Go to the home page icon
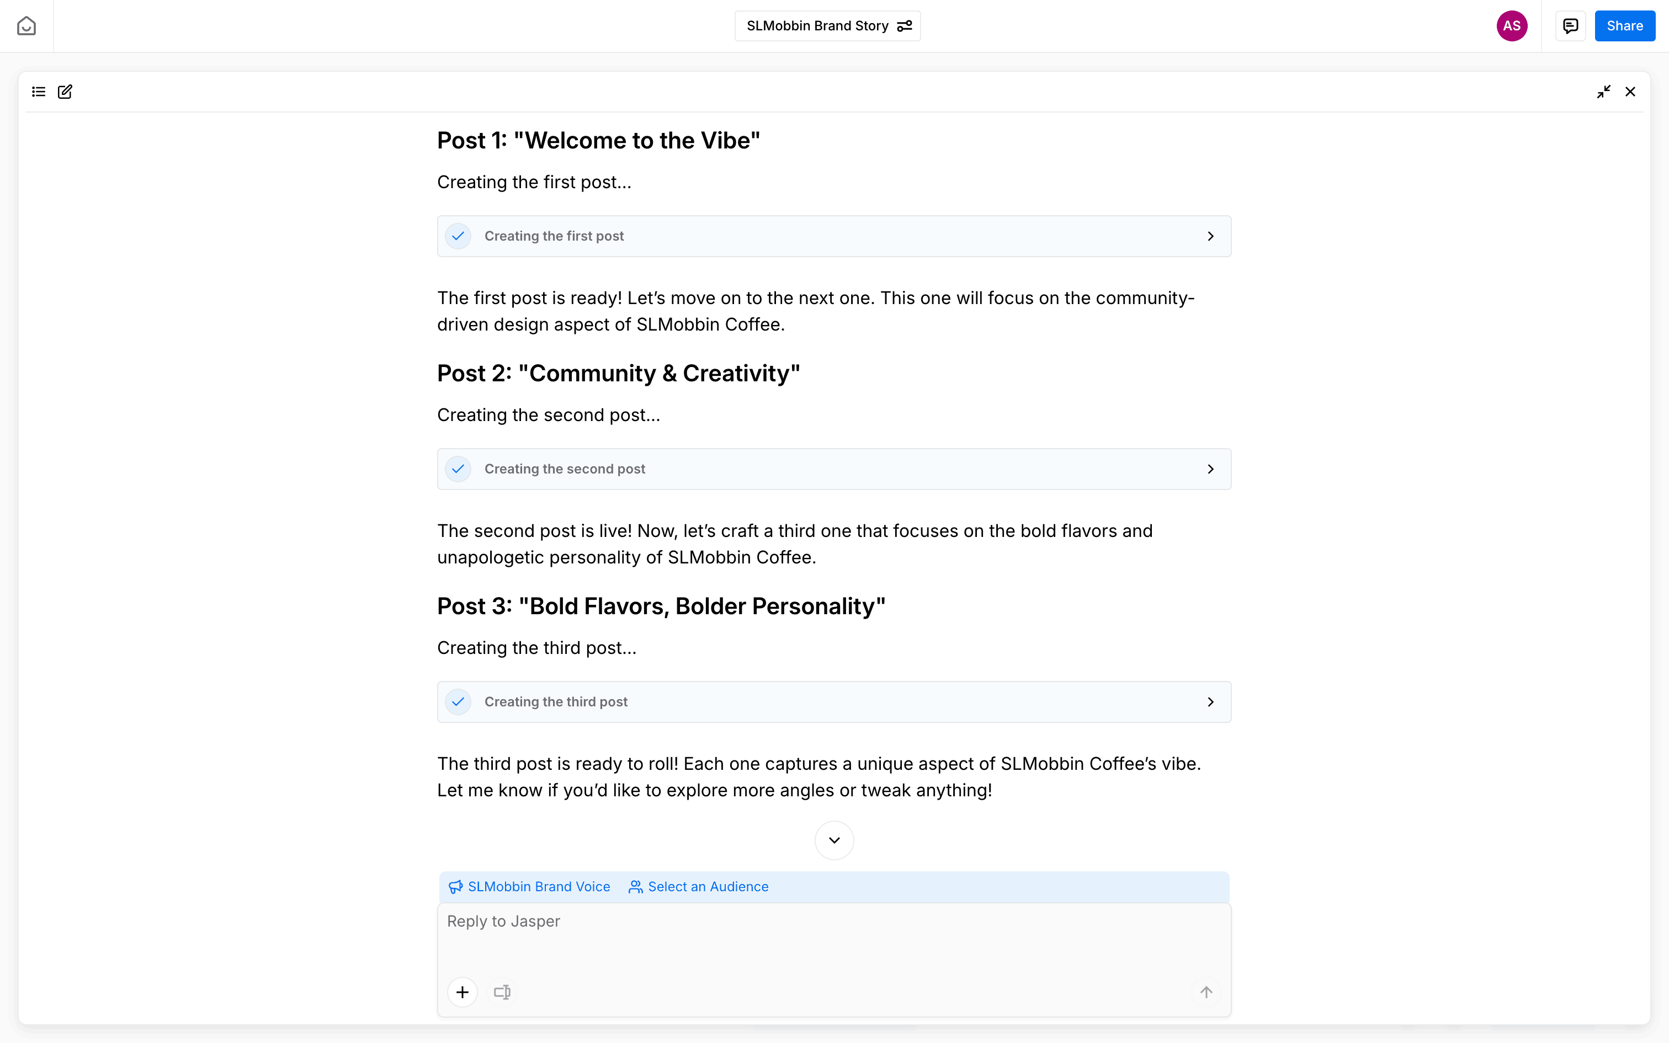Viewport: 1669px width, 1043px height. (26, 26)
